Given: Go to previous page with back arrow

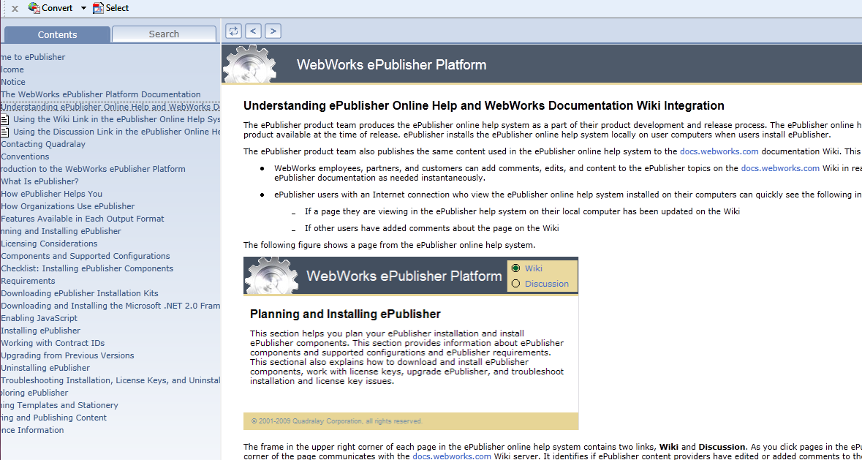Looking at the screenshot, I should [253, 31].
